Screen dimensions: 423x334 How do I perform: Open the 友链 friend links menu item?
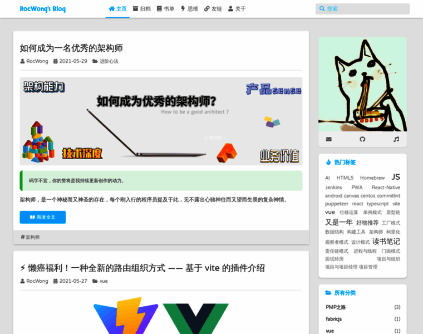point(213,9)
